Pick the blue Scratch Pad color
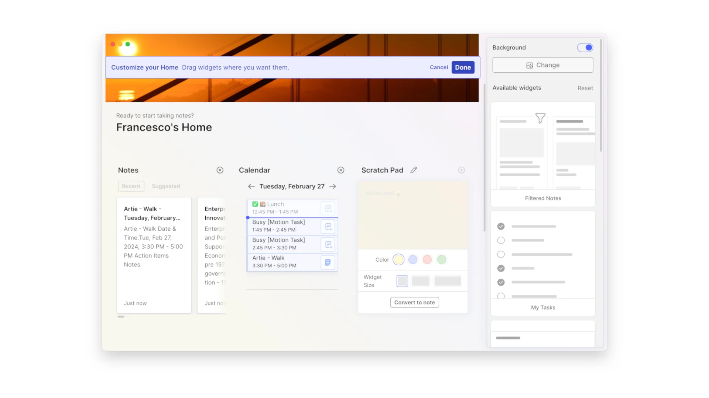The image size is (709, 398). pos(413,259)
